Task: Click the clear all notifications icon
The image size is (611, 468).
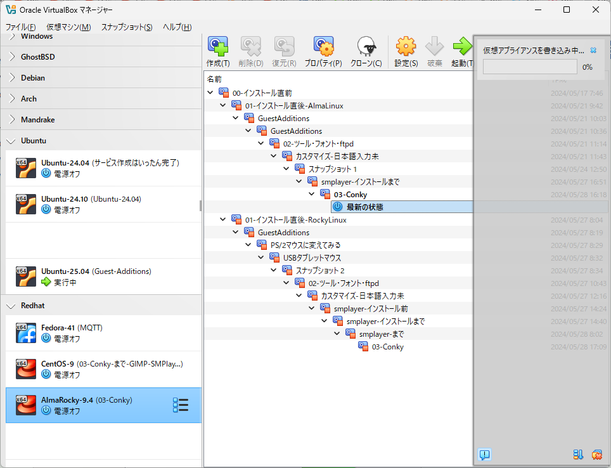Action: coord(596,454)
